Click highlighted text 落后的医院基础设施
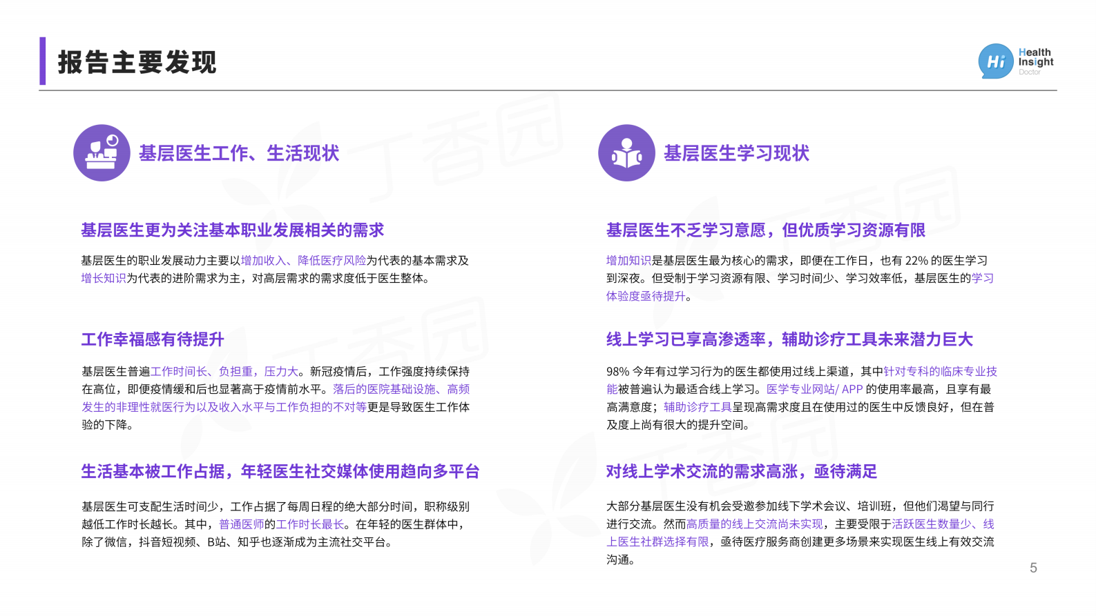This screenshot has width=1096, height=616. [x=384, y=390]
